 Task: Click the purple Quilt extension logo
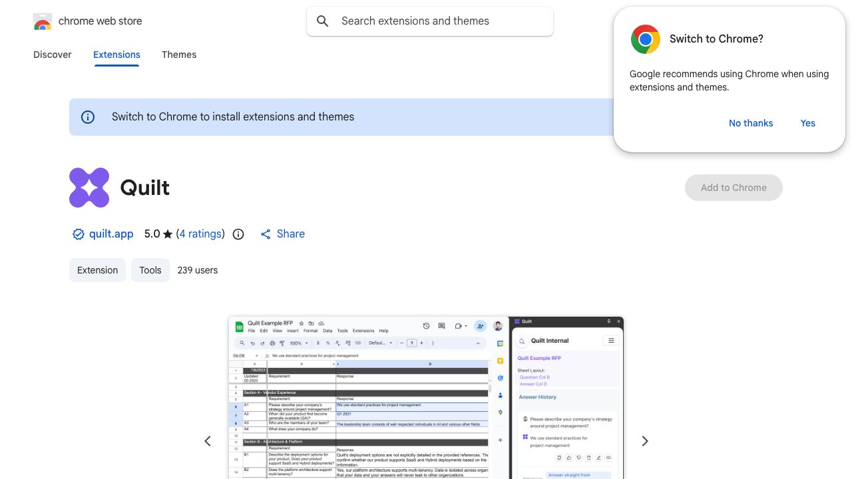(89, 188)
